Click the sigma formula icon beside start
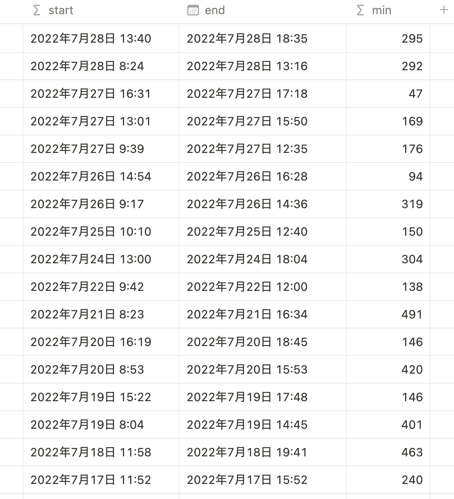This screenshot has height=499, width=454. pyautogui.click(x=37, y=10)
